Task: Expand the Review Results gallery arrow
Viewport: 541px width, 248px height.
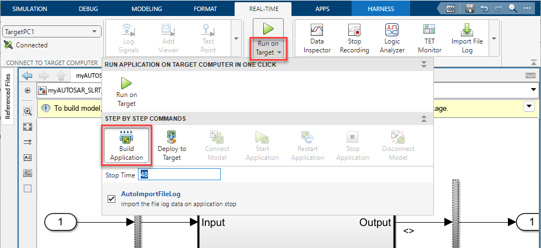Action: (494, 38)
